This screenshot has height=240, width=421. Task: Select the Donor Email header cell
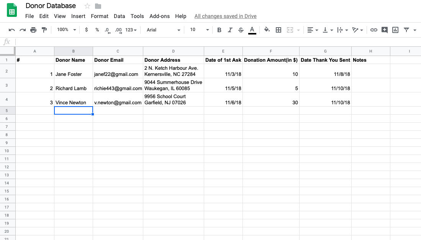[118, 60]
